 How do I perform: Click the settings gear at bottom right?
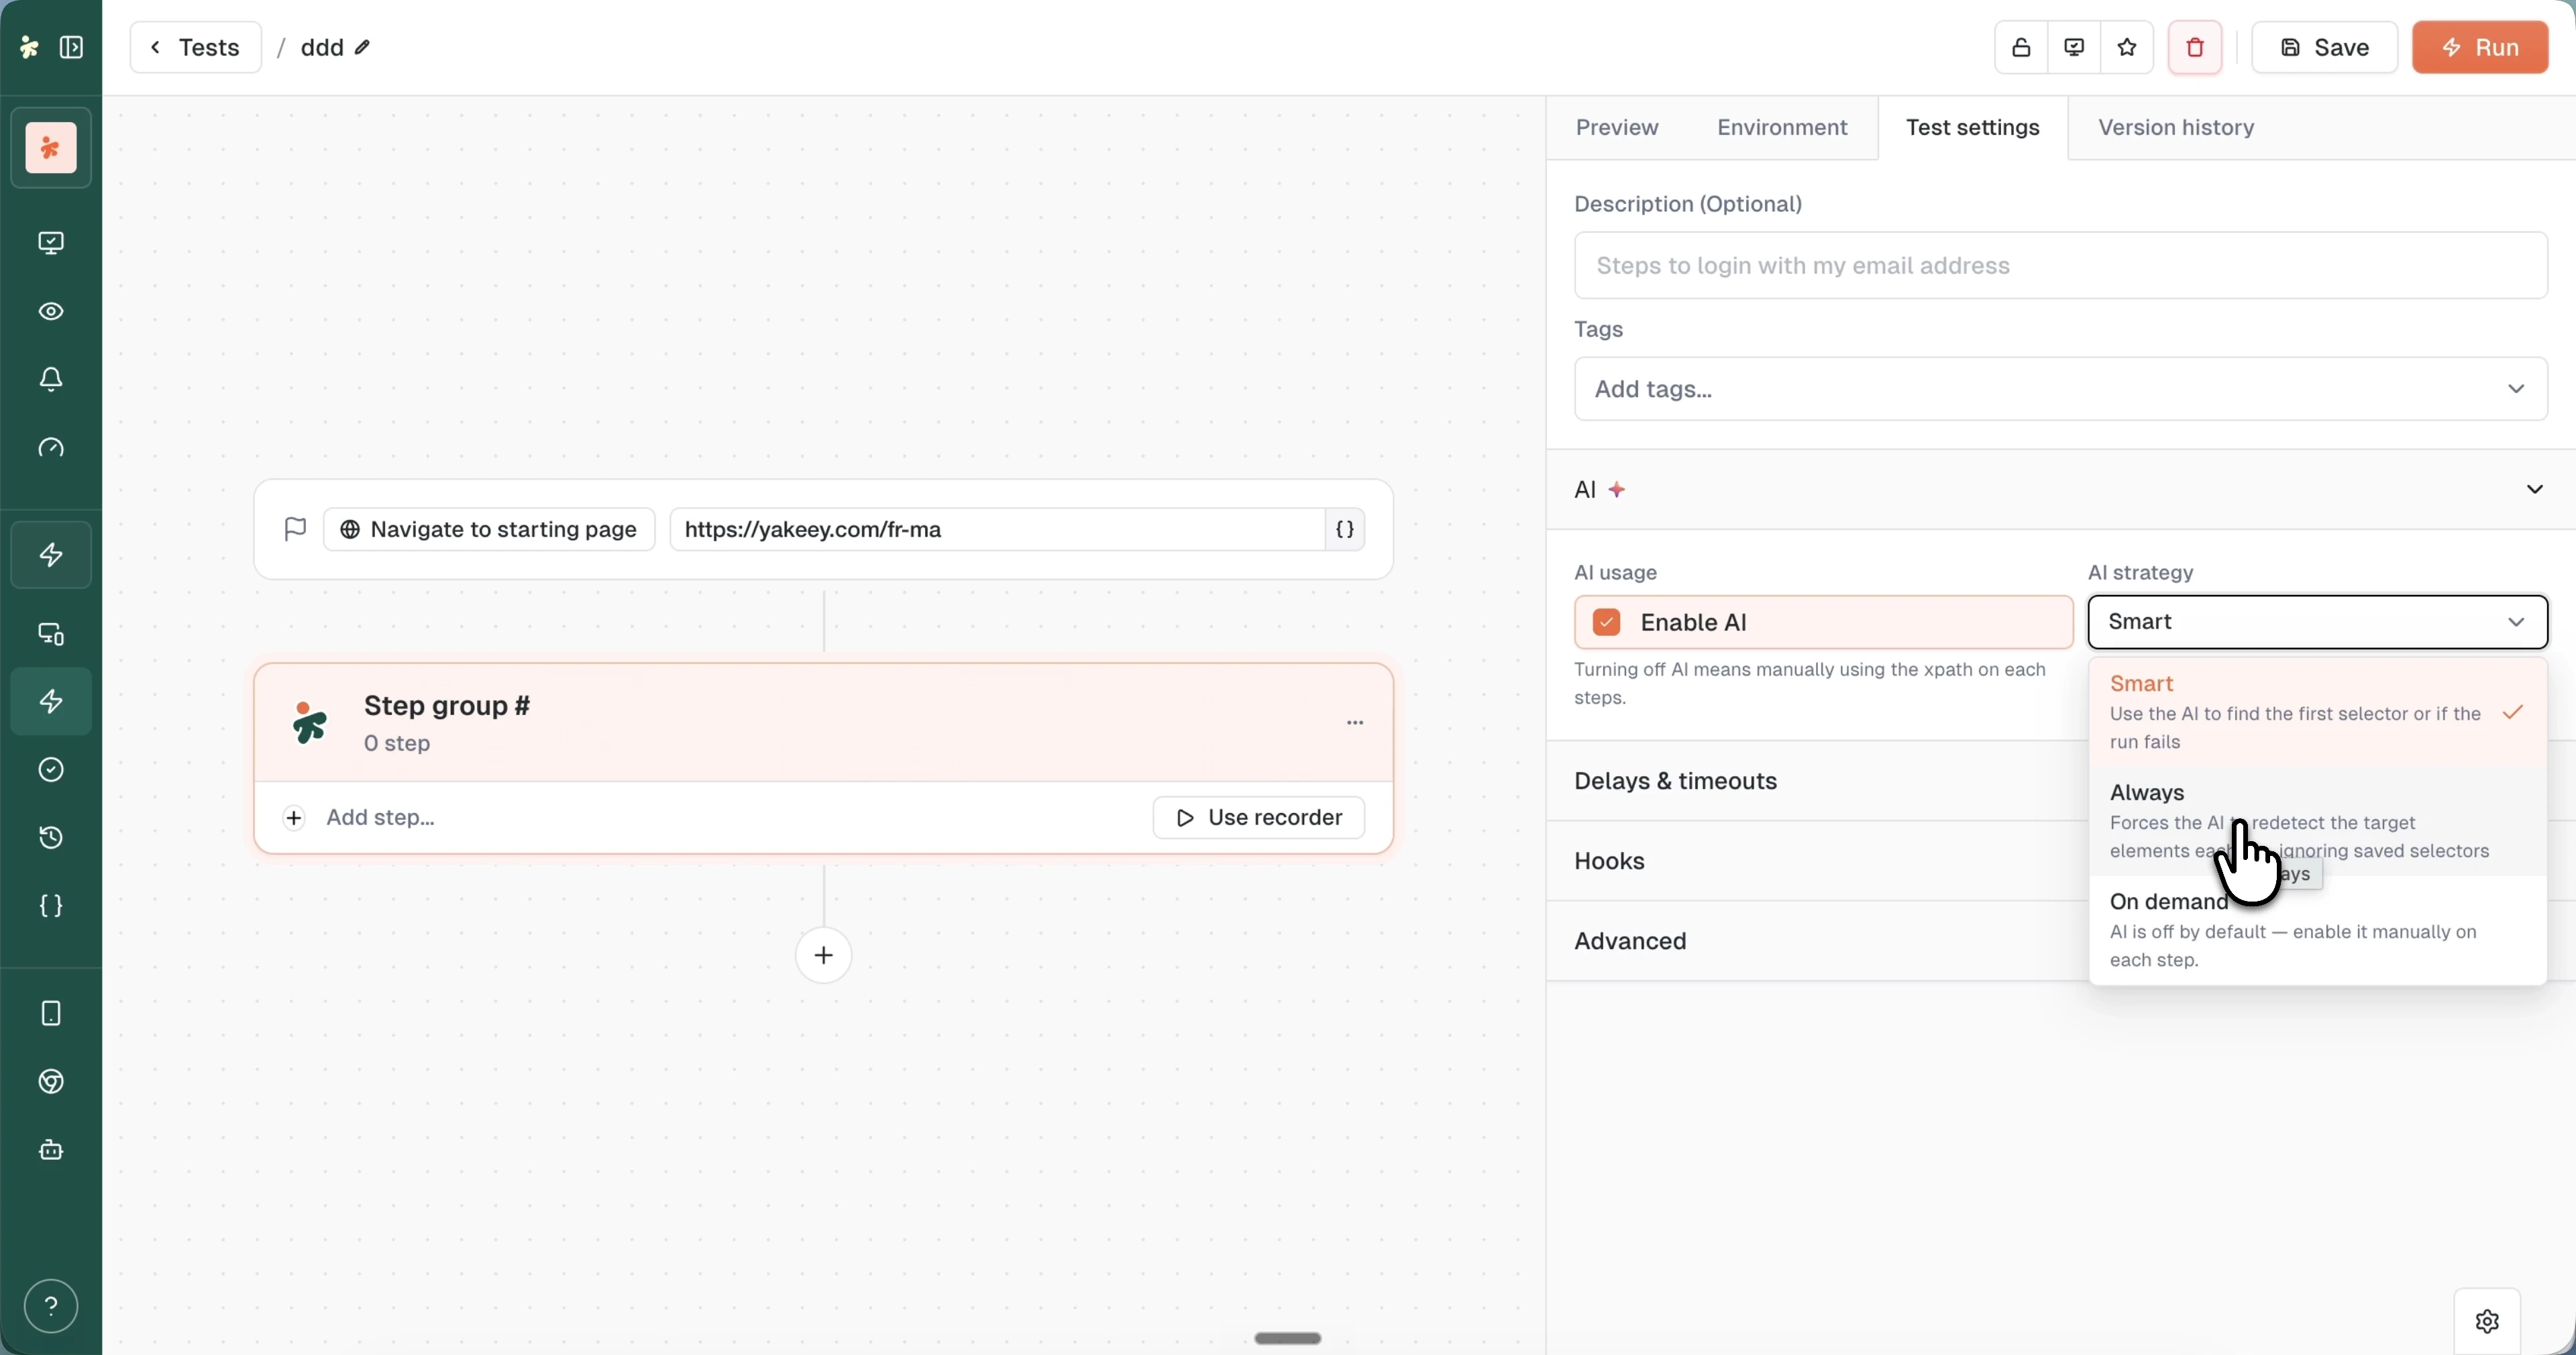click(2487, 1321)
